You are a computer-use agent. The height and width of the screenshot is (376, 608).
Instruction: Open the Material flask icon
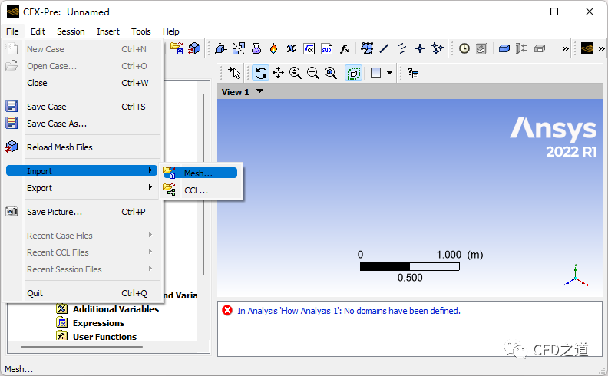click(256, 48)
